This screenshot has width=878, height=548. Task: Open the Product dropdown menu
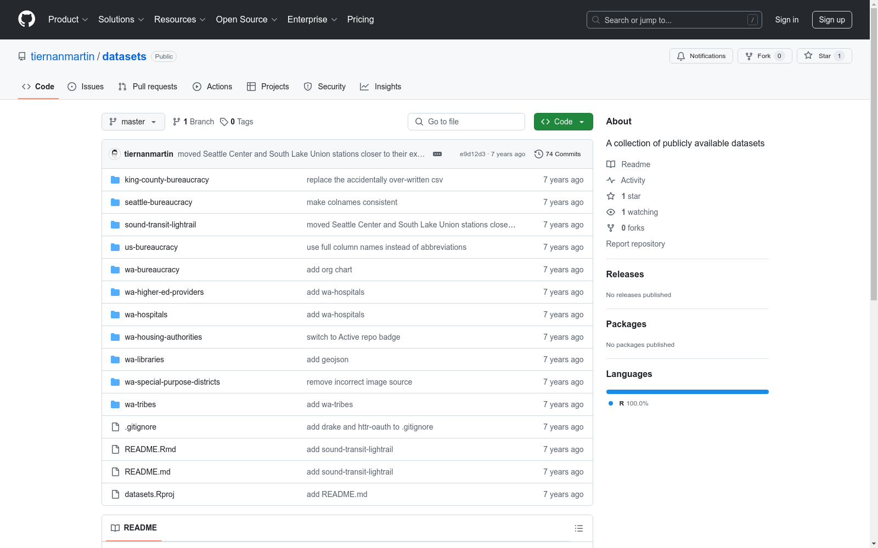68,20
